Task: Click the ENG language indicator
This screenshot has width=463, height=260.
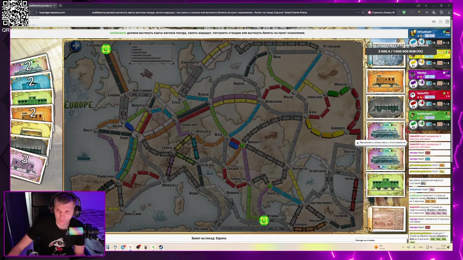Action: [x=421, y=247]
